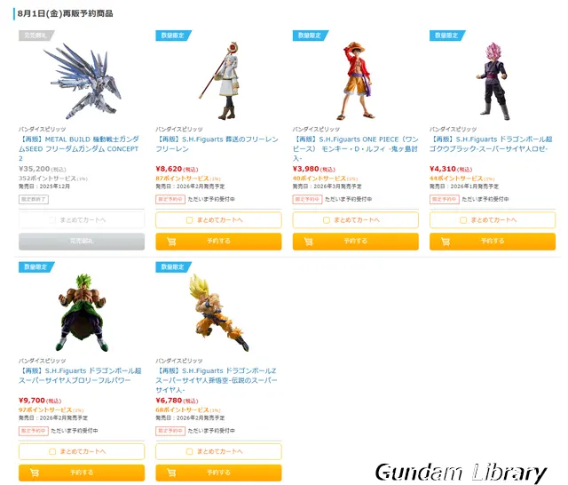Click the Broly Full Power figure image
The height and width of the screenshot is (485, 568).
pyautogui.click(x=83, y=313)
